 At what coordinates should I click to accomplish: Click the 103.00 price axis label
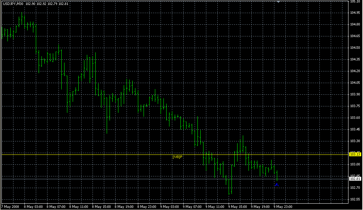(x=355, y=164)
